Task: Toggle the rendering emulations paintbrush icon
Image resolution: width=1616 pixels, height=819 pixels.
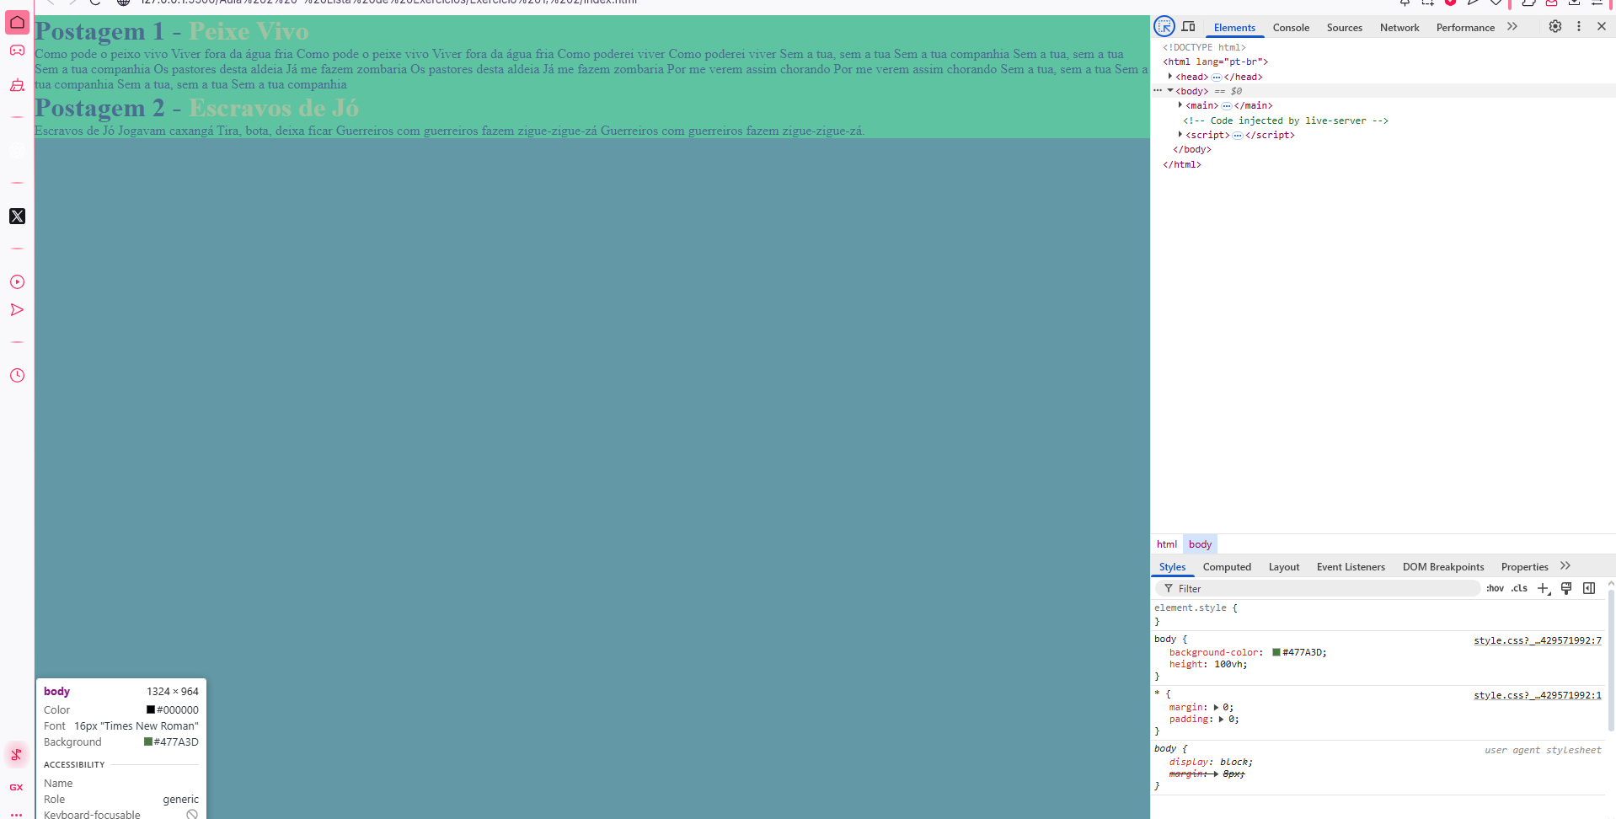Action: [x=1566, y=588]
